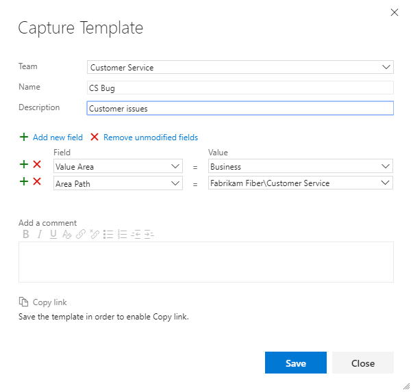Save the template

[295, 363]
